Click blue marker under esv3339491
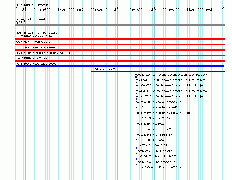 (136, 94)
